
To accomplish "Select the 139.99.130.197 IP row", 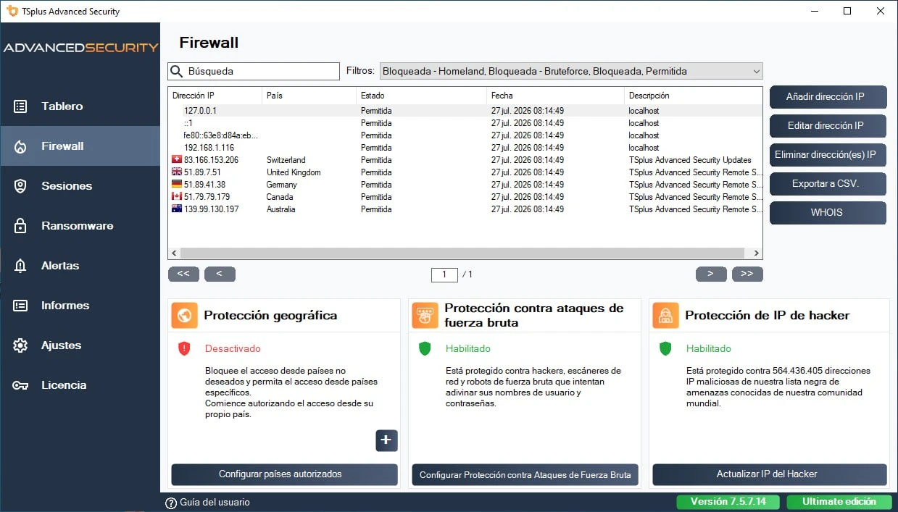I will [x=465, y=209].
